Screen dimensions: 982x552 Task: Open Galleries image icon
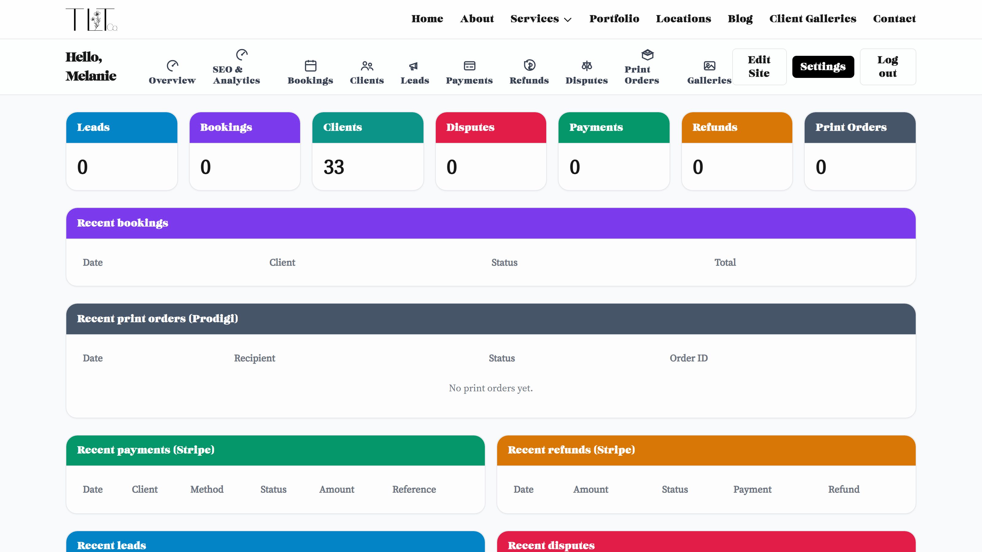(709, 66)
